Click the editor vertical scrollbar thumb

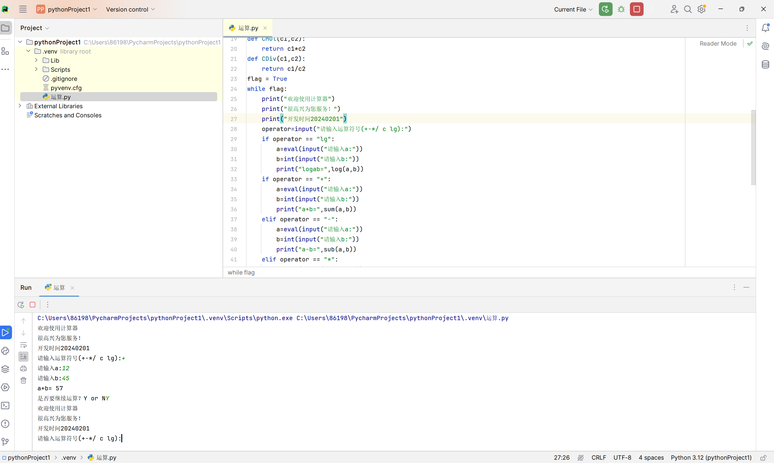click(x=753, y=147)
